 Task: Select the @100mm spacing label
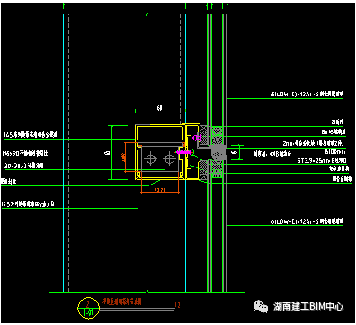pyautogui.click(x=334, y=152)
